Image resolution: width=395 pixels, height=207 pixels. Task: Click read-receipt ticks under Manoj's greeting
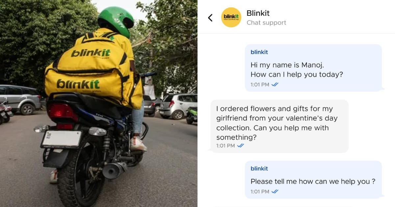[275, 84]
